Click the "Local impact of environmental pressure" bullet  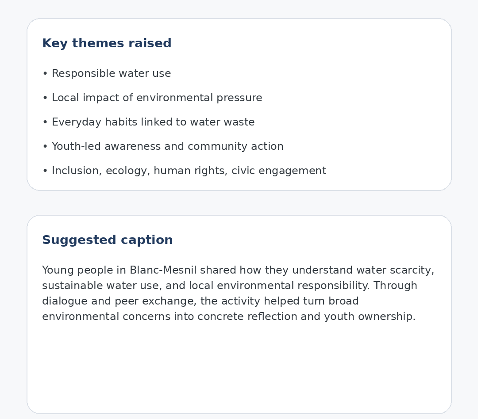(157, 98)
